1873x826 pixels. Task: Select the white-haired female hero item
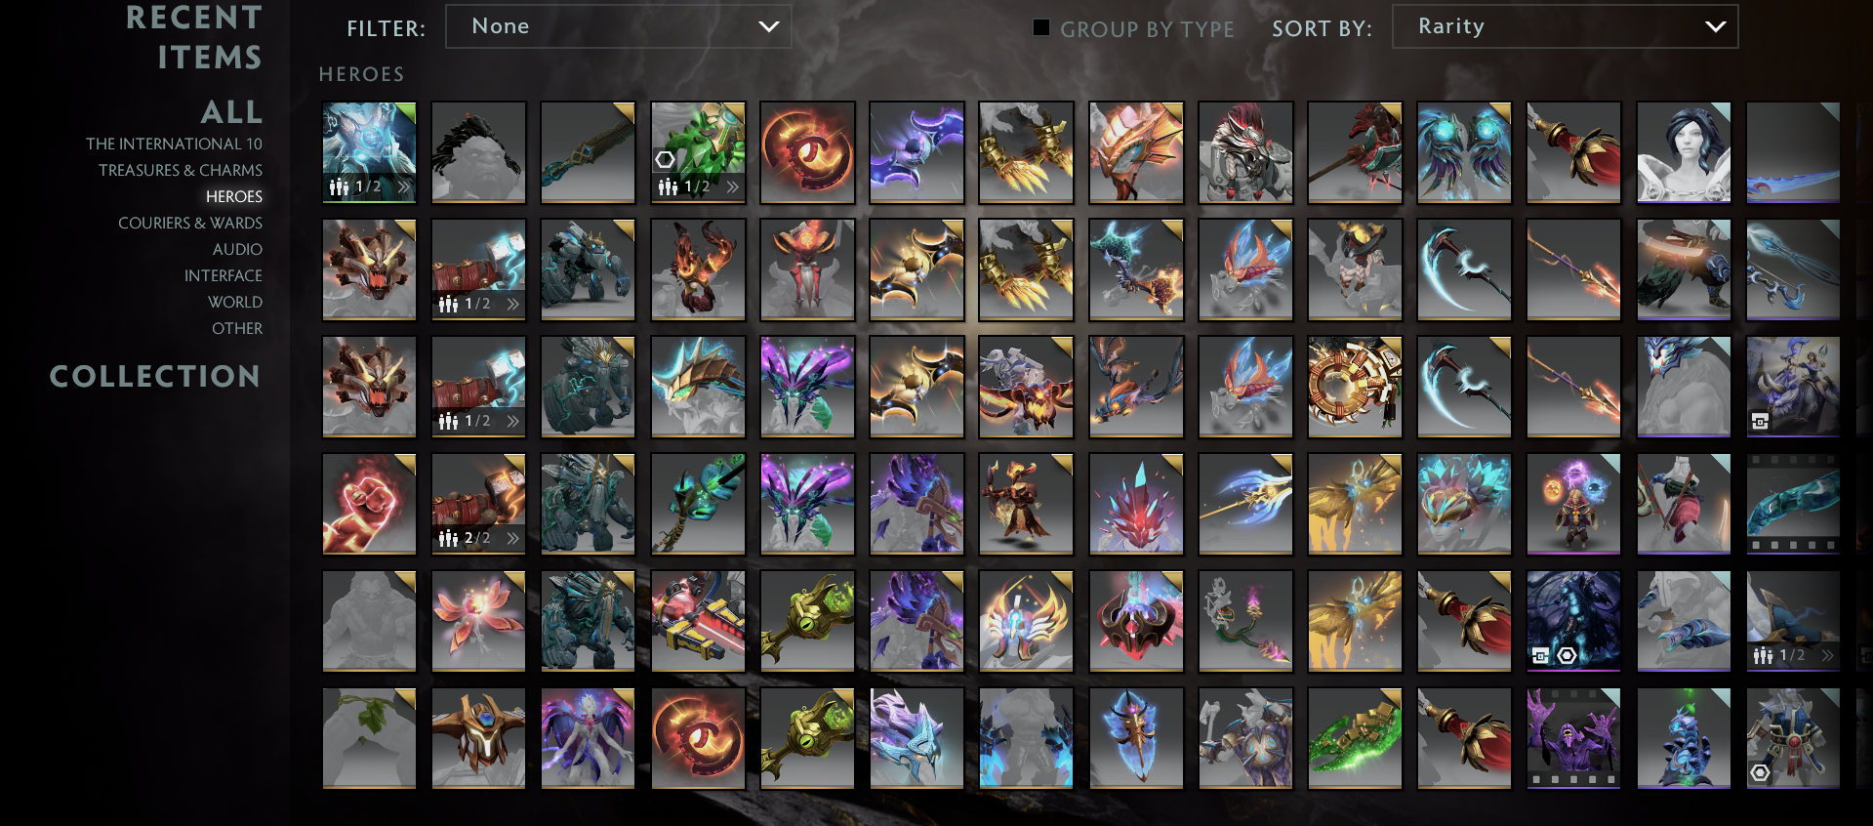[1684, 152]
